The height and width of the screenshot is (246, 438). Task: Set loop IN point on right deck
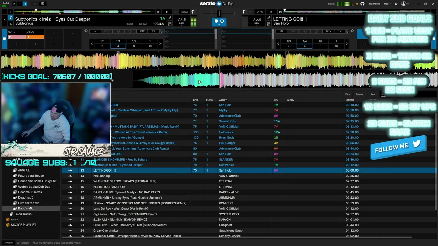point(282,31)
